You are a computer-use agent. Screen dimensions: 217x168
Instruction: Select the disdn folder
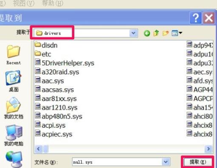click(46, 45)
